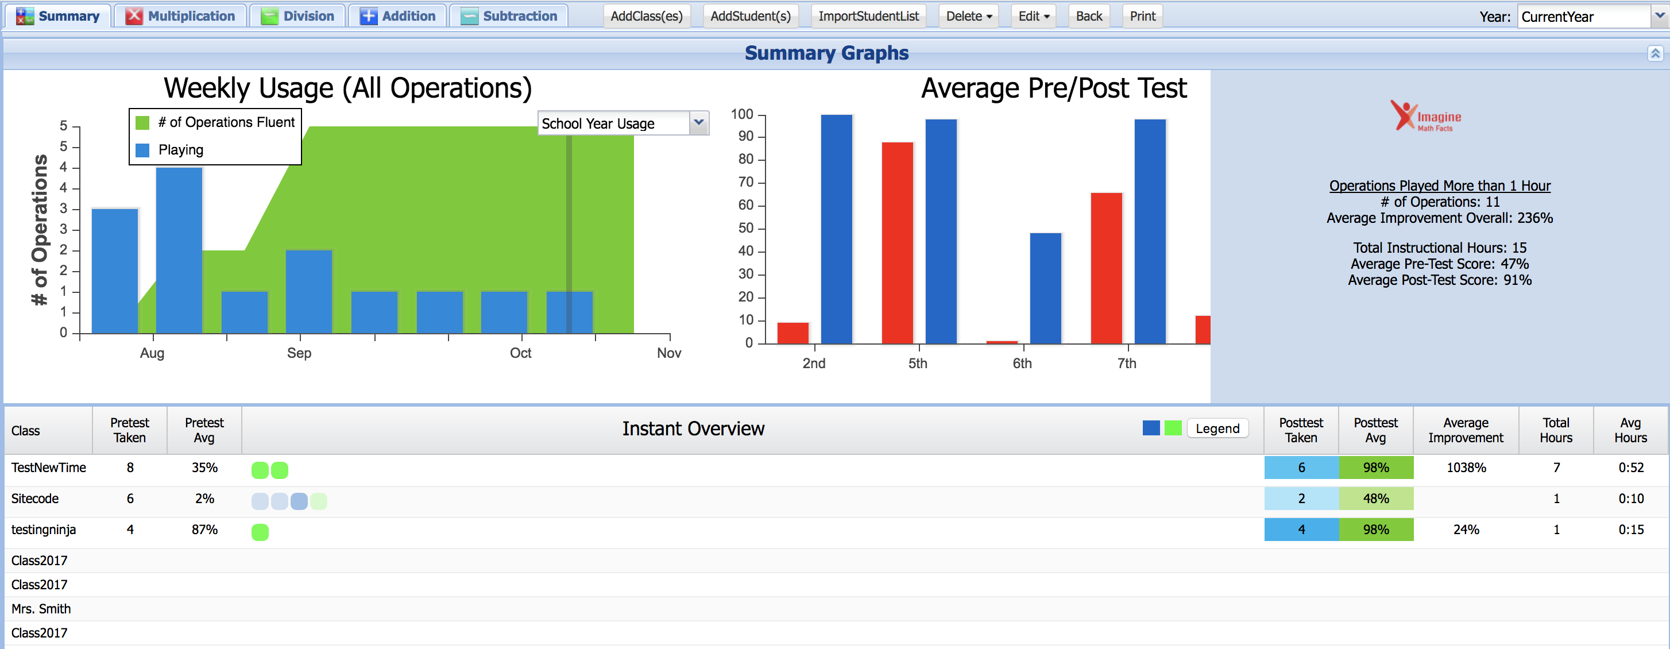Click the green dot in testingninja row
The width and height of the screenshot is (1670, 649).
pos(260,532)
